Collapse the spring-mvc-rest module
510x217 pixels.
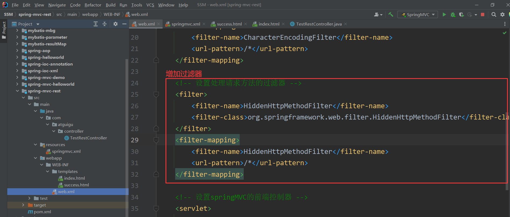pos(17,91)
